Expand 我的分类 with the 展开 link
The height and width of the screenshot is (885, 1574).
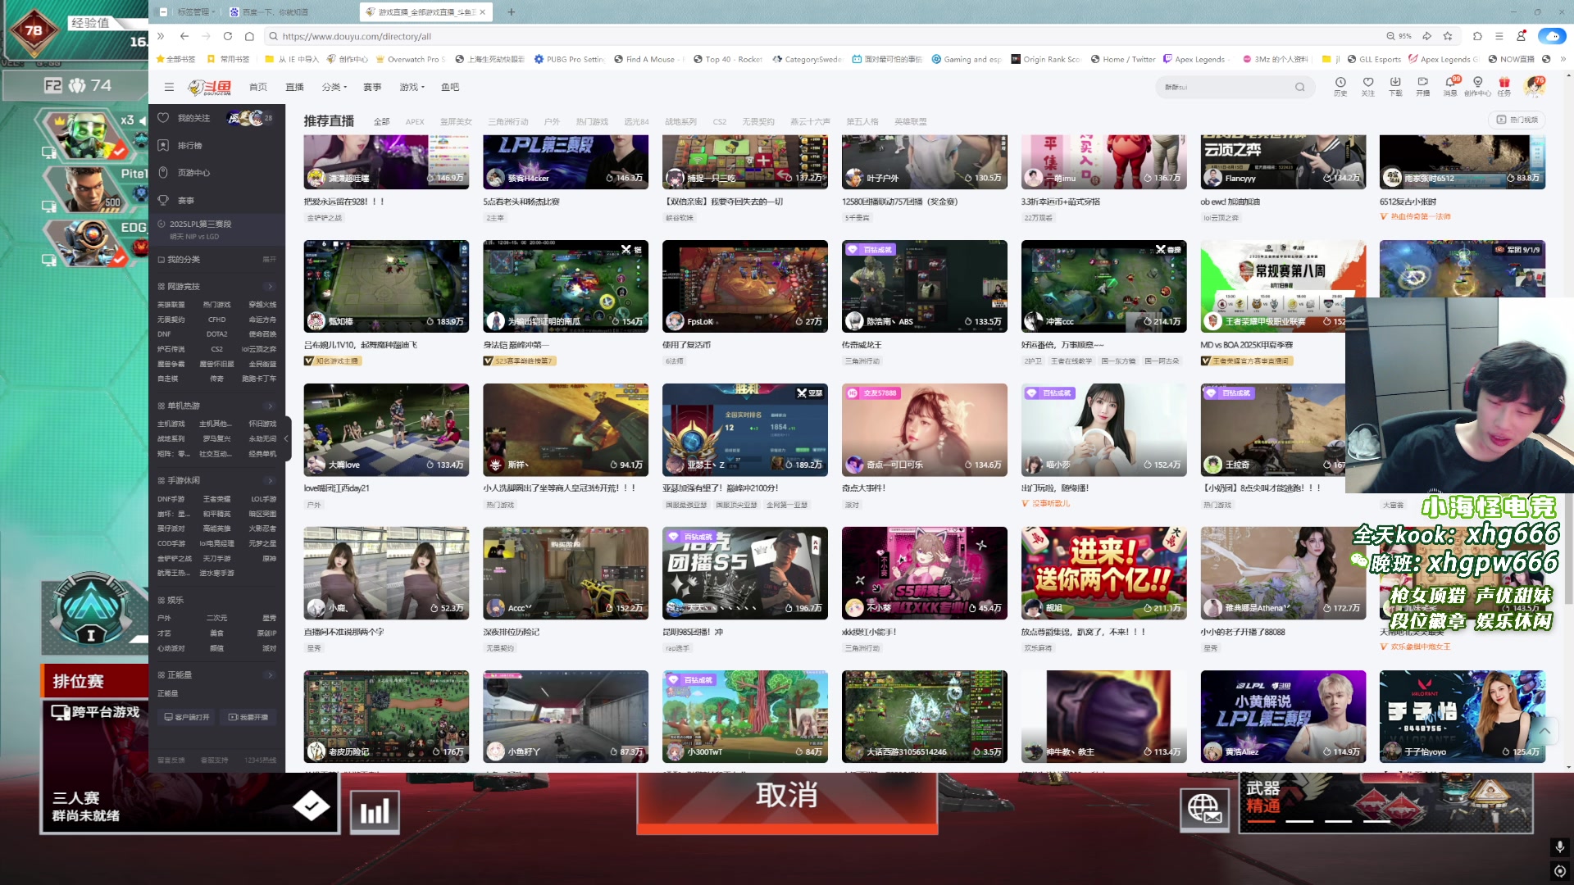point(269,260)
